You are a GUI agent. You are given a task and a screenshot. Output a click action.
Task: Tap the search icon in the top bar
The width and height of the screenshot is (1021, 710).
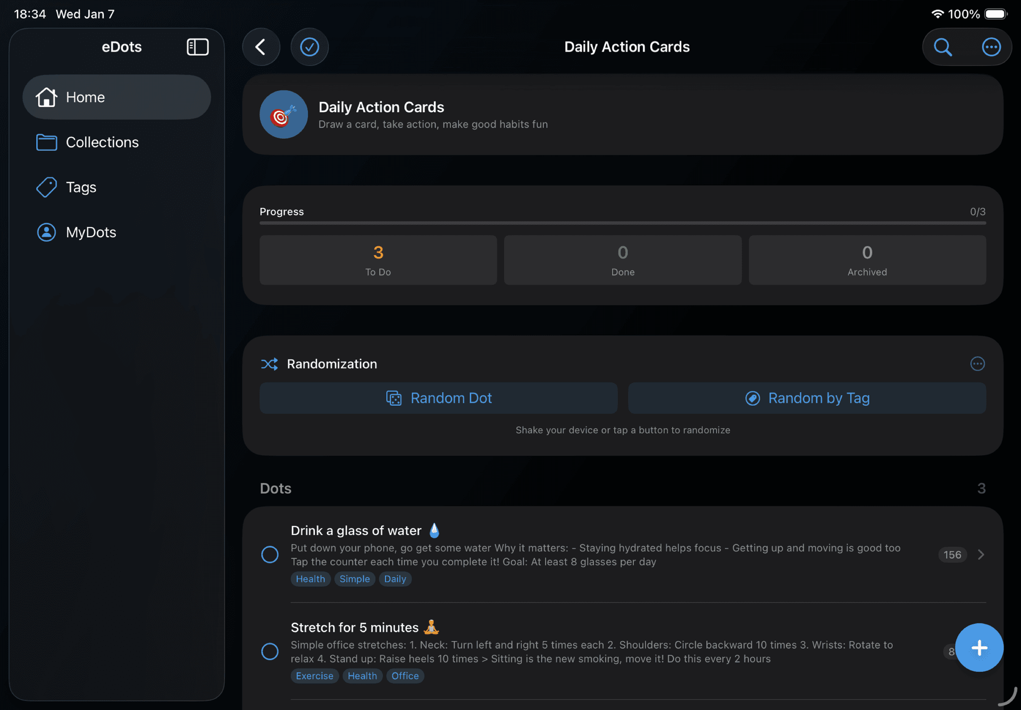942,47
